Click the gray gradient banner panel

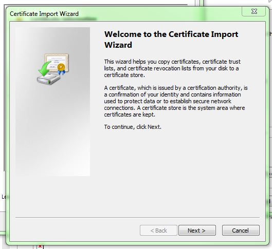tap(53, 102)
